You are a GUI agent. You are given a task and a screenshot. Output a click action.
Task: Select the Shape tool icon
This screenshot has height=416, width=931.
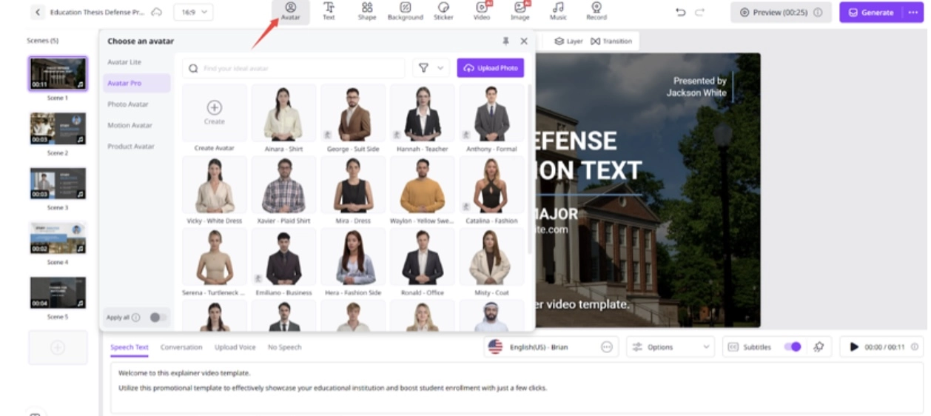[367, 11]
